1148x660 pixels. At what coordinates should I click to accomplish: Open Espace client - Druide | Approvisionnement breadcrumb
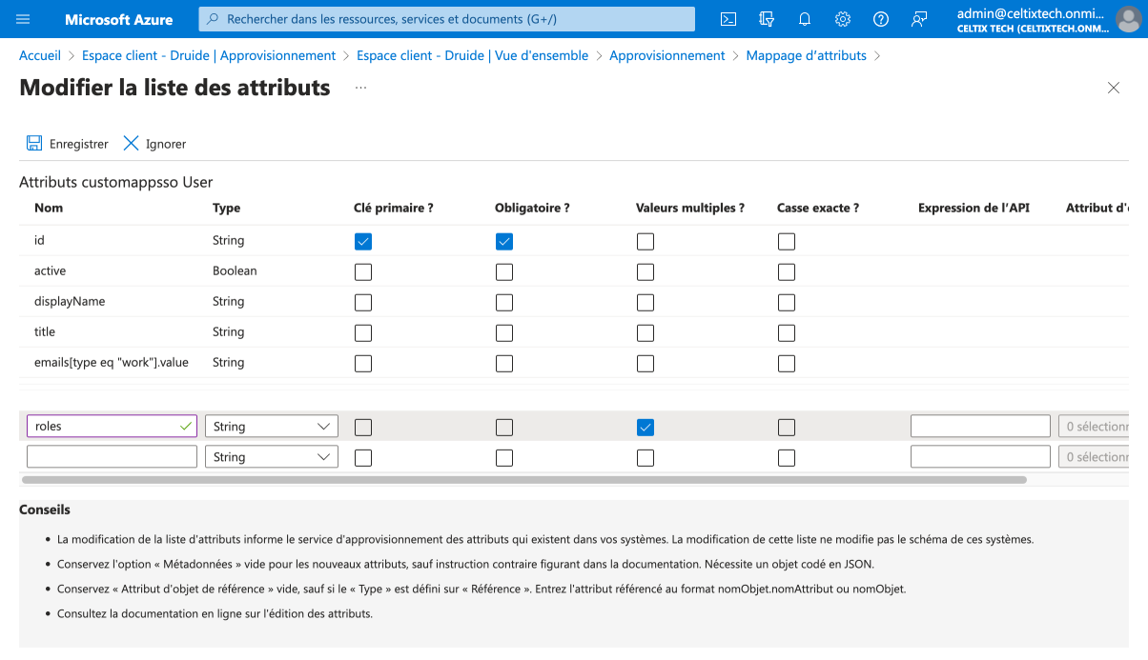click(209, 55)
